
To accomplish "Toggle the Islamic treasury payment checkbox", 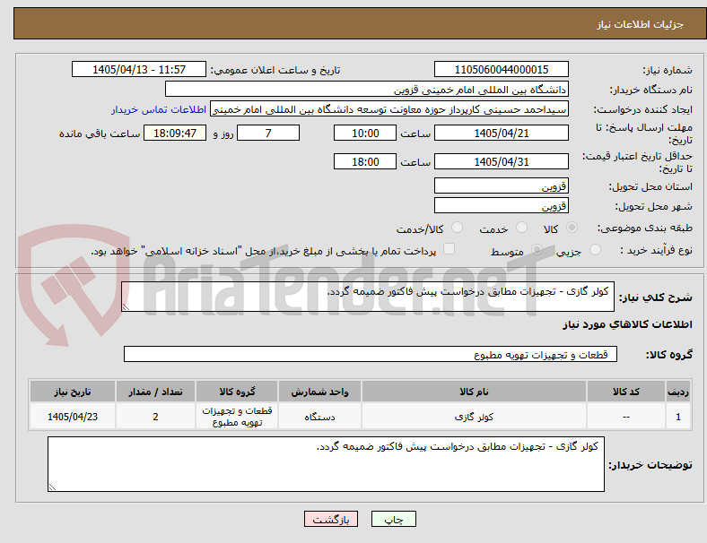I will 449,249.
